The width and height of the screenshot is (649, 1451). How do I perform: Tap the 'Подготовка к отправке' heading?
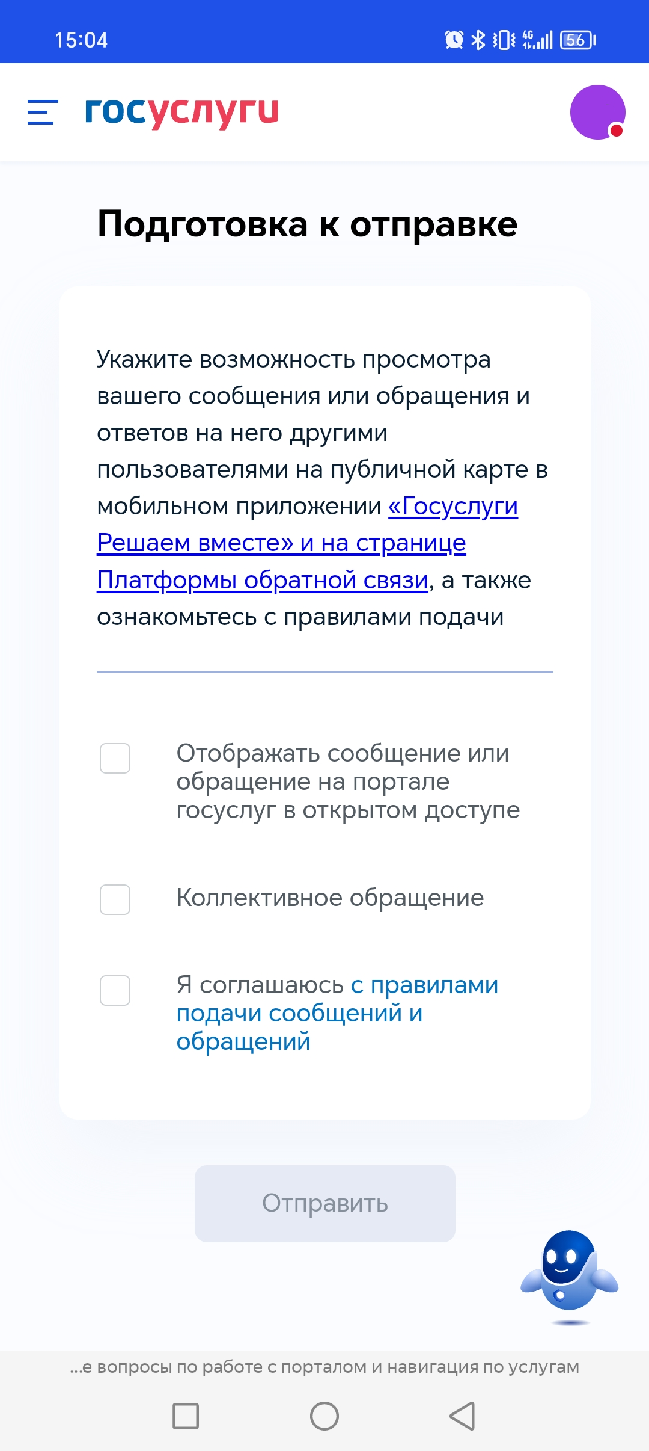(307, 224)
